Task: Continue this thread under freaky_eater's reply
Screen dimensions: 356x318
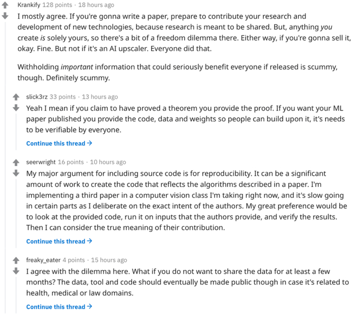Action: [x=59, y=307]
